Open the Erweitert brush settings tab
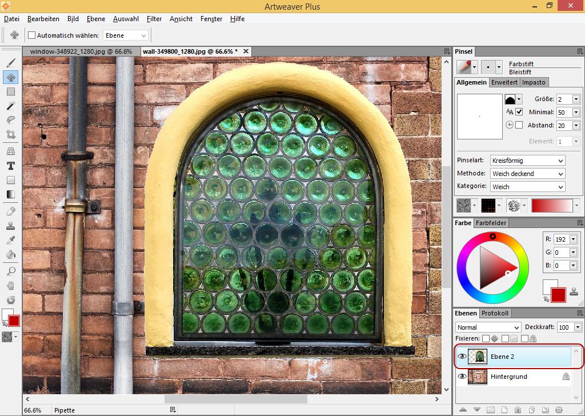 (504, 82)
